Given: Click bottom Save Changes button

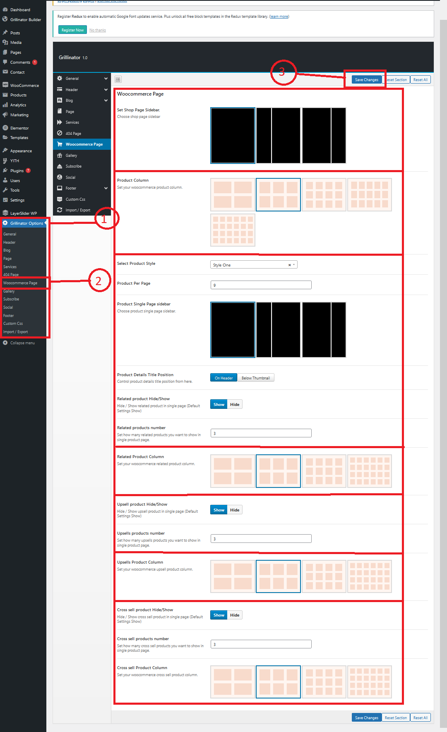Looking at the screenshot, I should click(x=367, y=718).
